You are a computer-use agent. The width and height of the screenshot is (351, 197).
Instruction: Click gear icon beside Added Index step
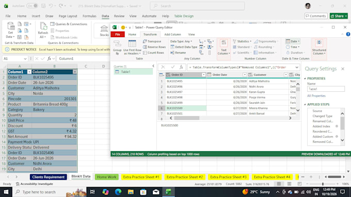click(337, 126)
